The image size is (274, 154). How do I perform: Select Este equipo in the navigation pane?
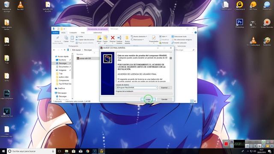coord(61,93)
